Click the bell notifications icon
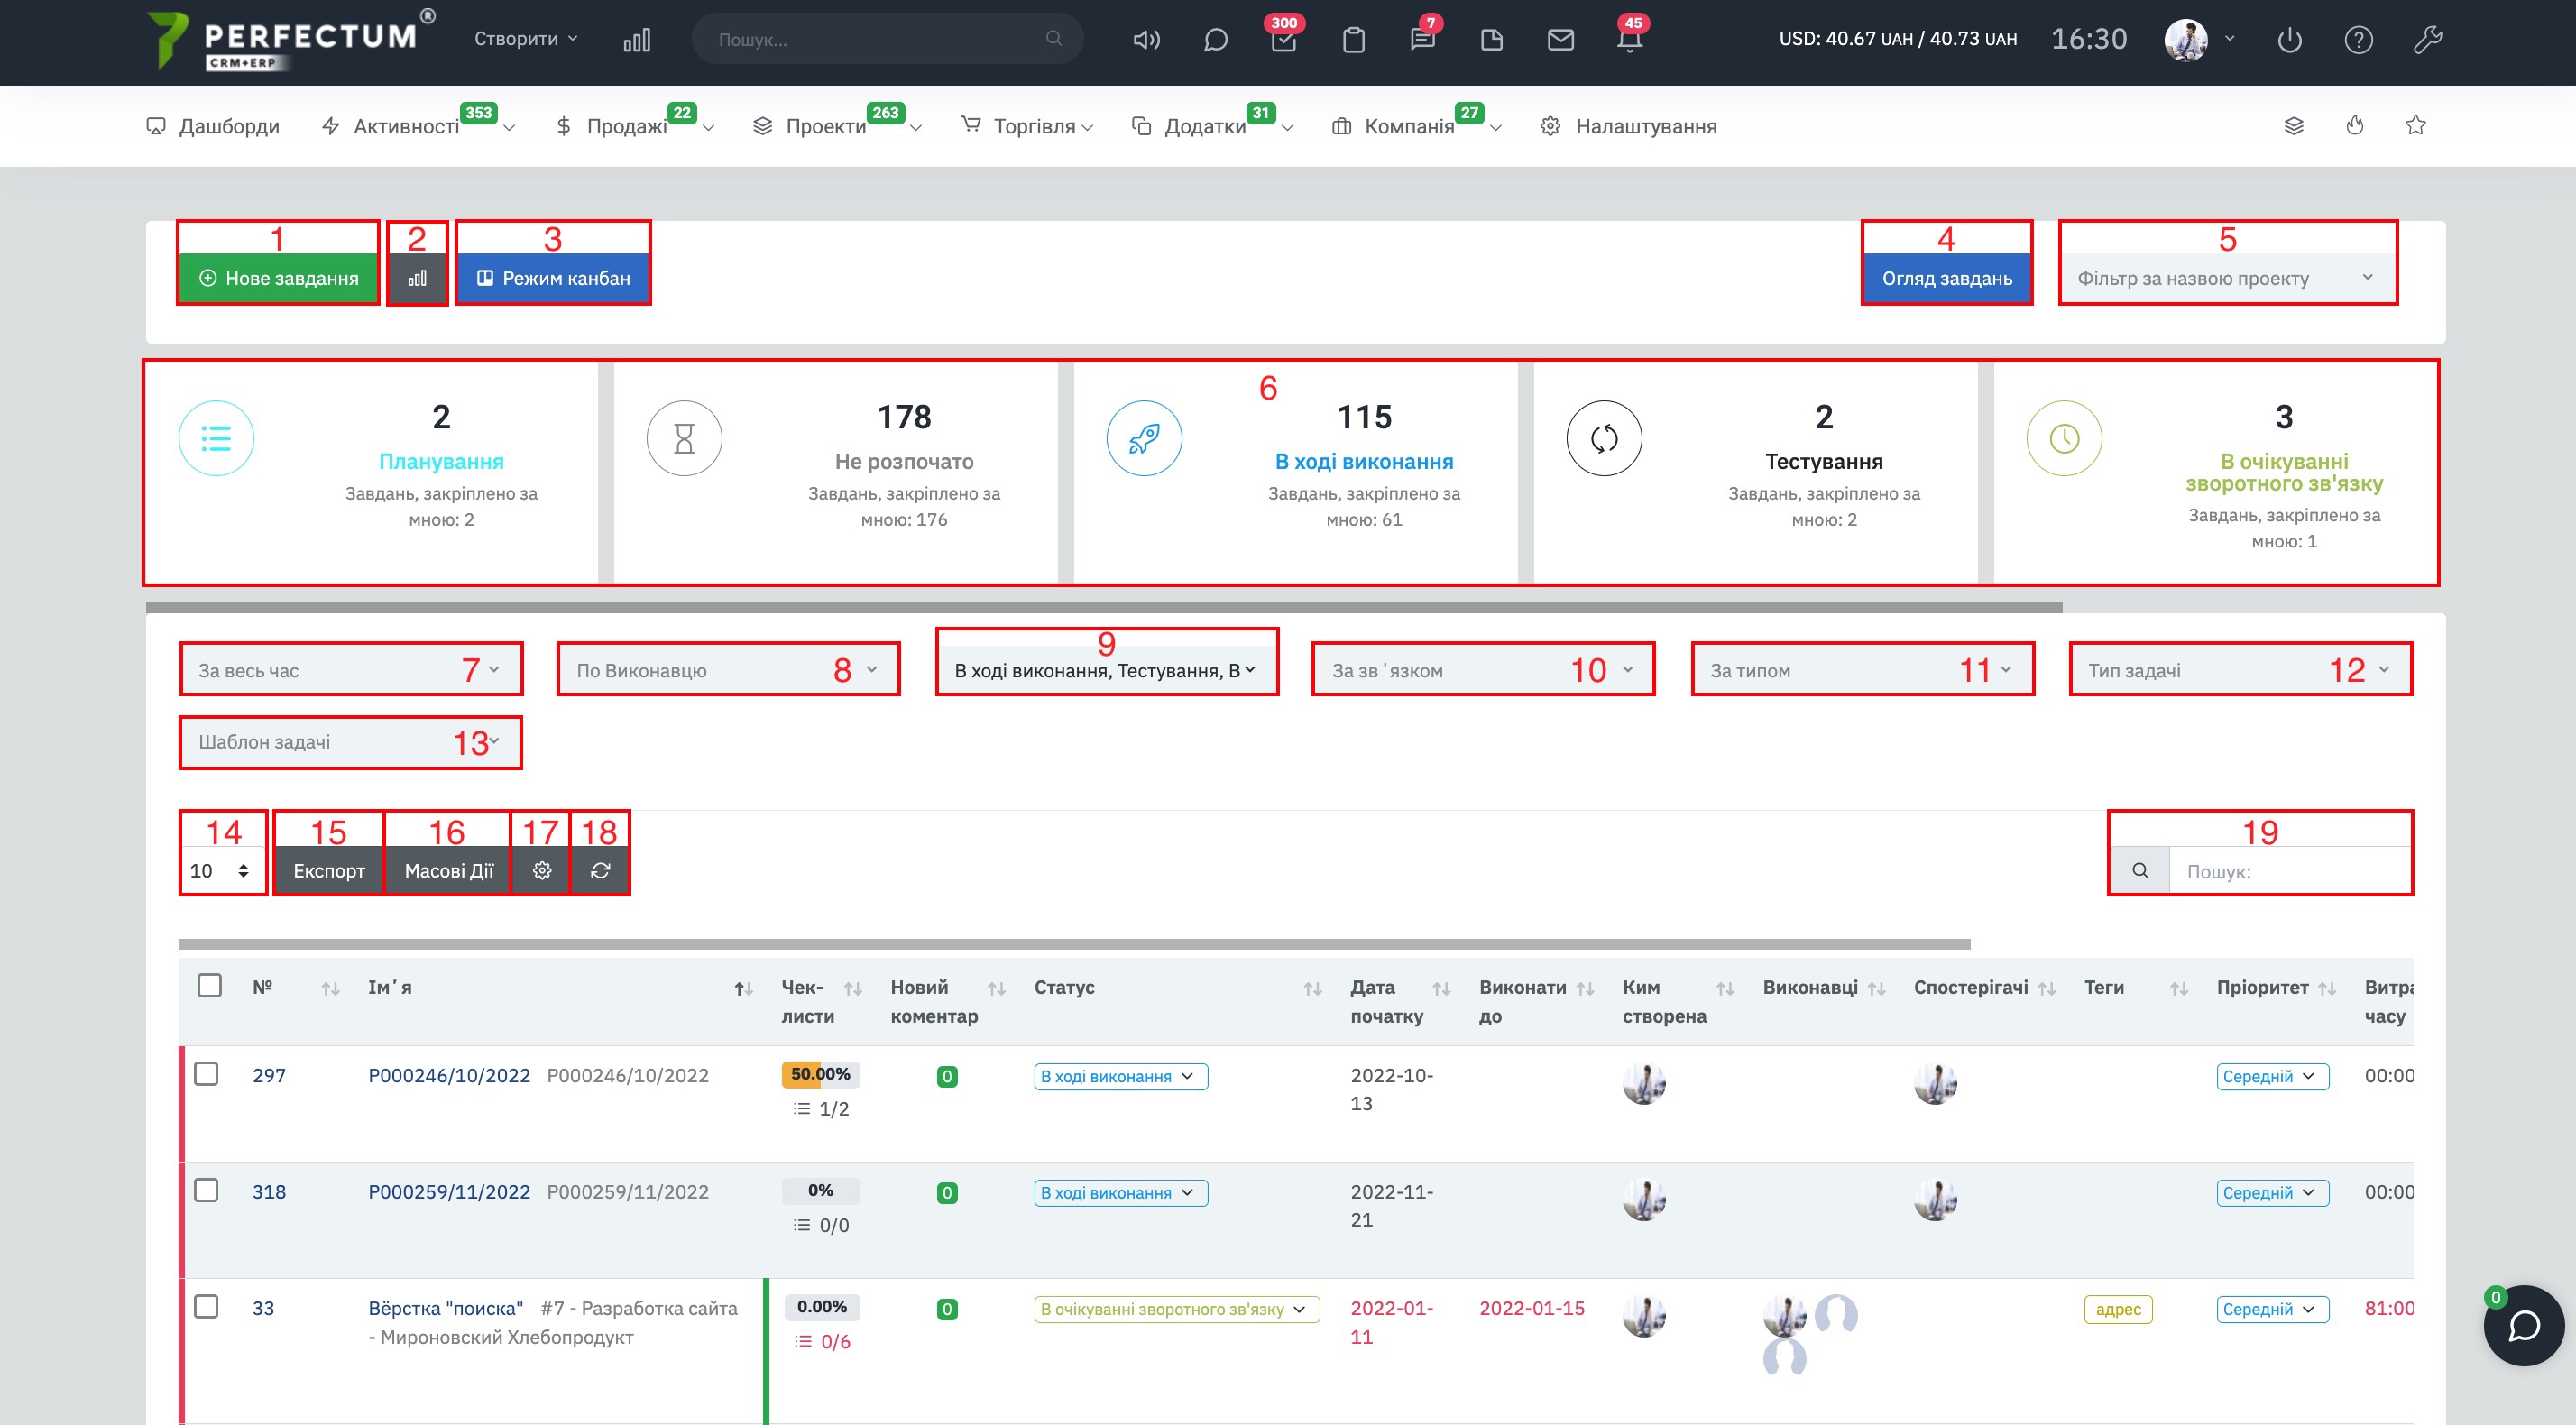Viewport: 2576px width, 1425px height. coord(1629,40)
